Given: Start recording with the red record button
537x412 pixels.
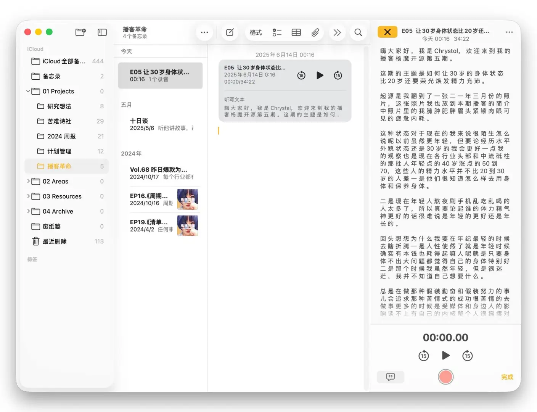Looking at the screenshot, I should coord(445,377).
